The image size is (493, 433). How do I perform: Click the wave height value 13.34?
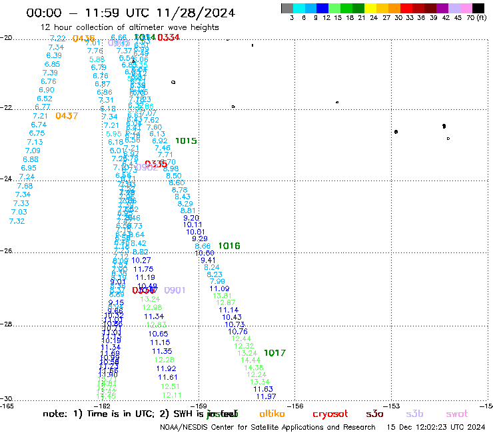point(260,382)
